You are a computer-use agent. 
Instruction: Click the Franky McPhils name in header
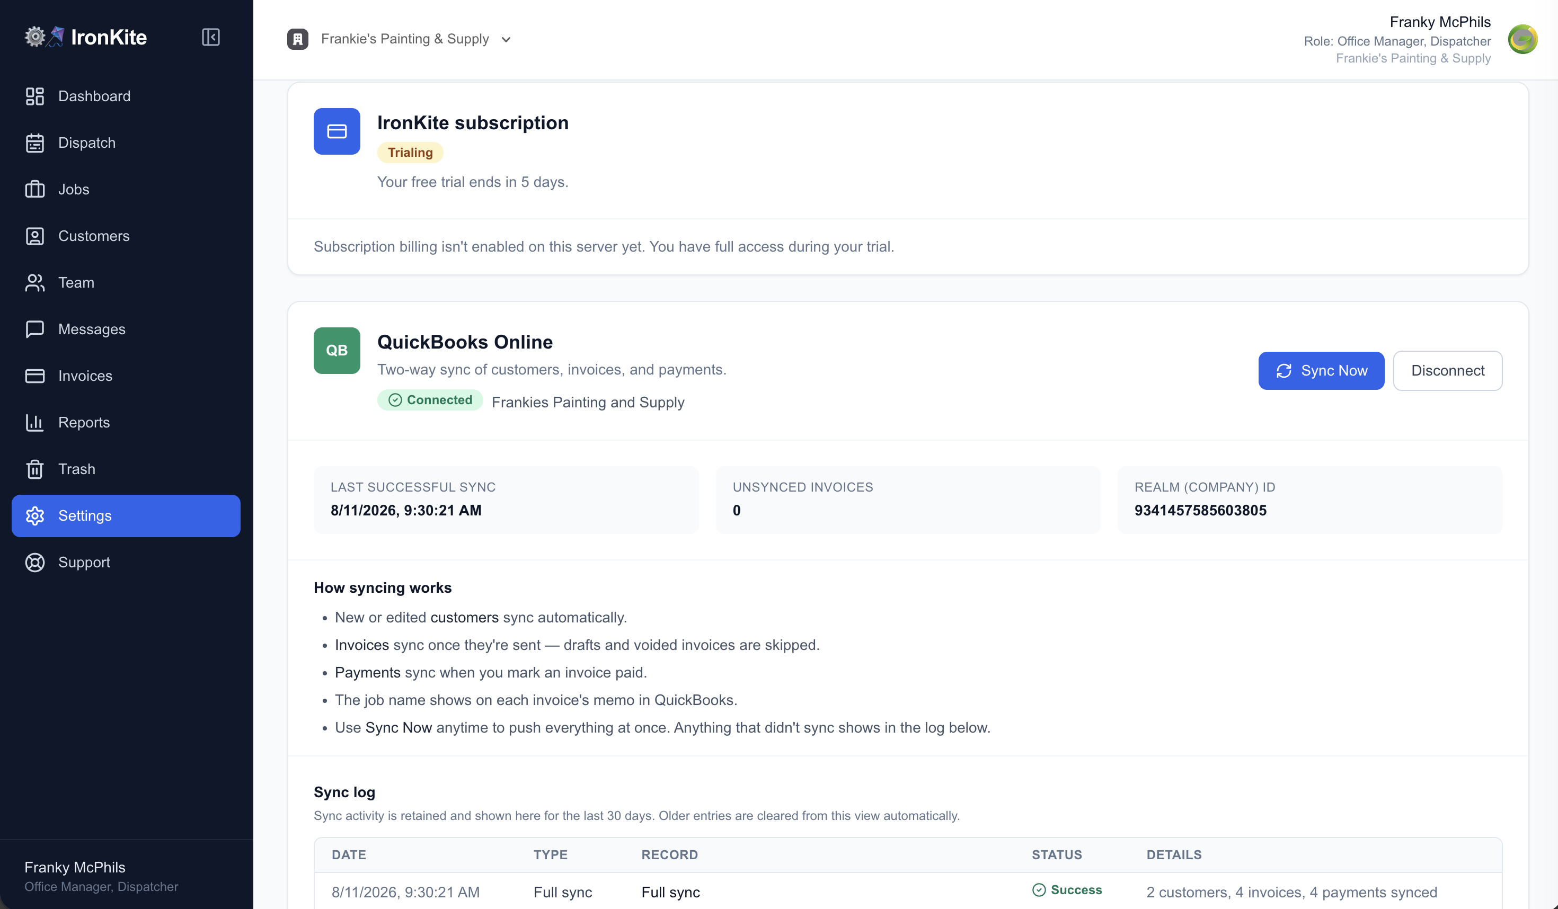(1440, 22)
